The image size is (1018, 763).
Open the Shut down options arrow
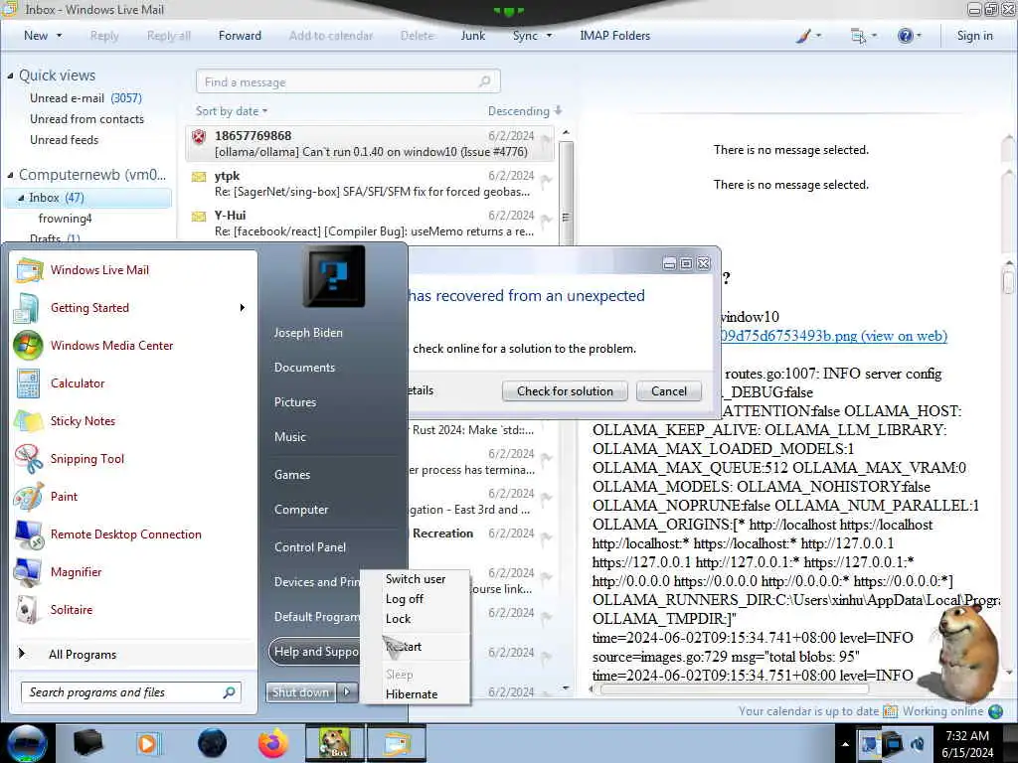347,692
